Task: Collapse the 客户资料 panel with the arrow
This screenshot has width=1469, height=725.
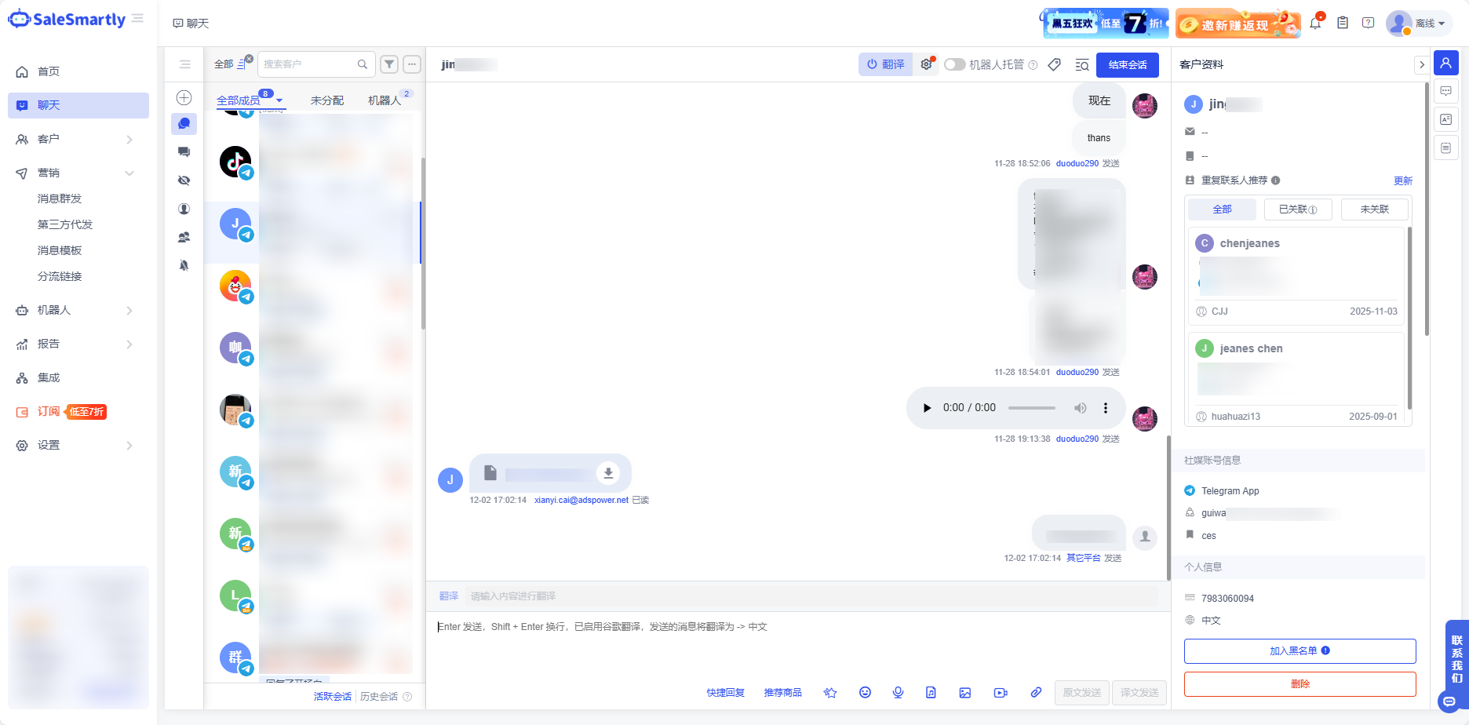Action: (x=1423, y=64)
